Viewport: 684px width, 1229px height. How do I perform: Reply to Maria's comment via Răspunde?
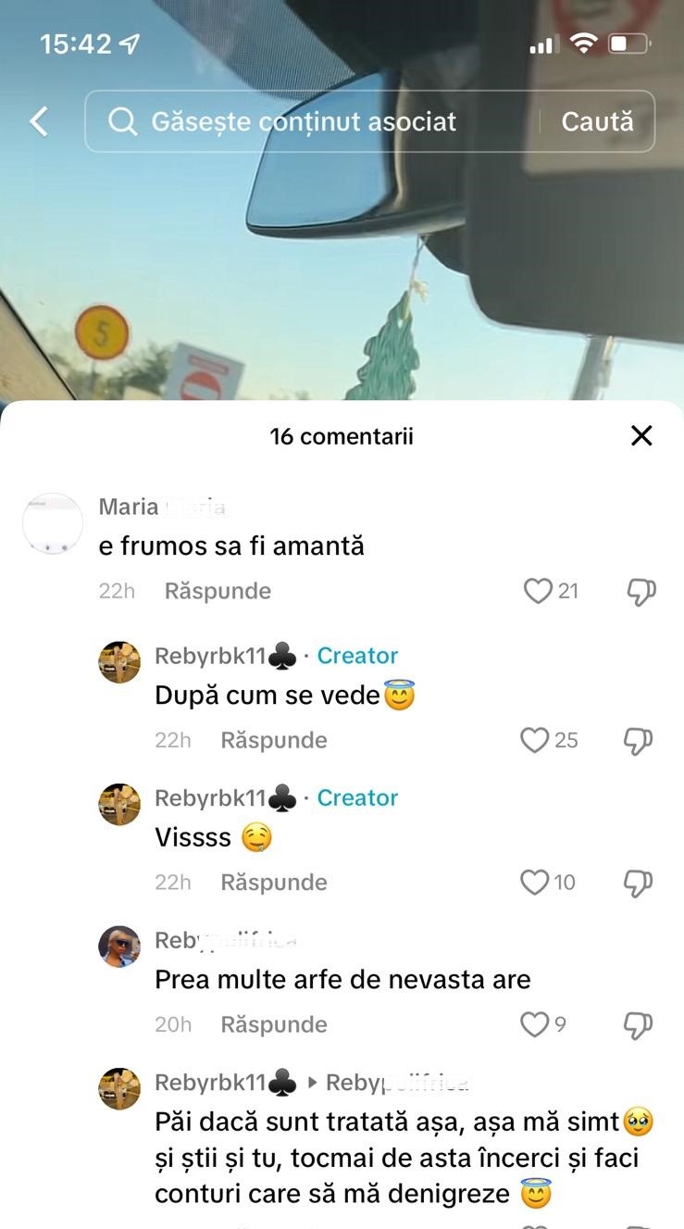coord(218,591)
